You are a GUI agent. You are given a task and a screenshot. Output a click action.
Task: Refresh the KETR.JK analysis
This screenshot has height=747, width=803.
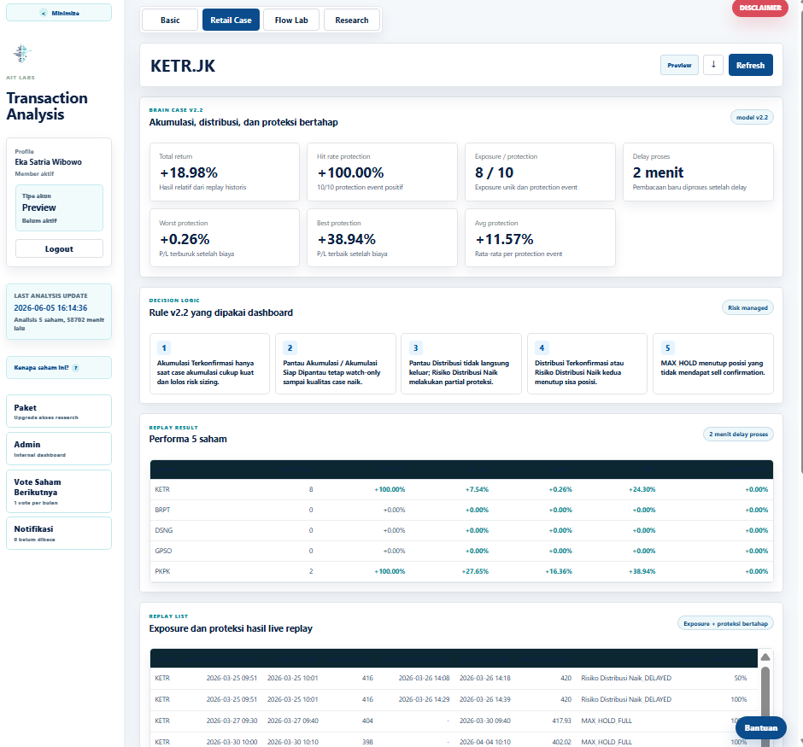(750, 65)
